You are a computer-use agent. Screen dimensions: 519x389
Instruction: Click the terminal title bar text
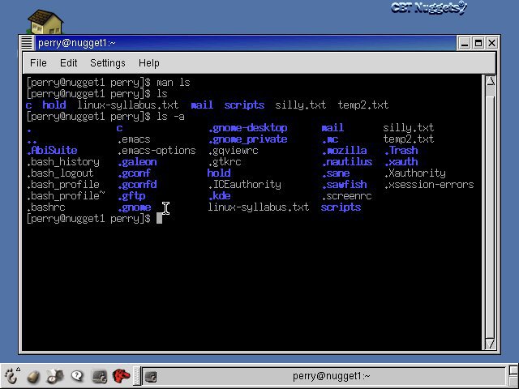click(x=77, y=43)
